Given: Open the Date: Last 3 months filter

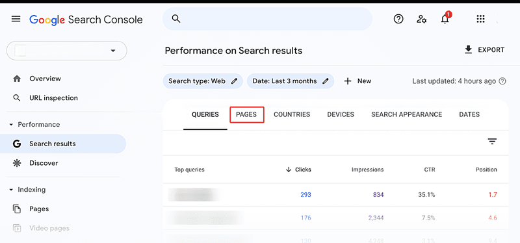Looking at the screenshot, I should click(x=291, y=81).
